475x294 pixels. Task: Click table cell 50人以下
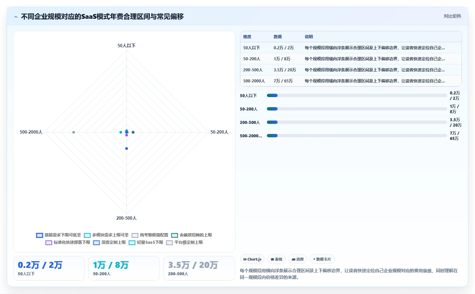pos(251,48)
